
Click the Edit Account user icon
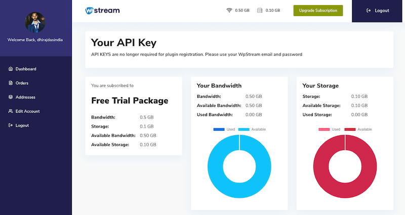[x=11, y=111]
